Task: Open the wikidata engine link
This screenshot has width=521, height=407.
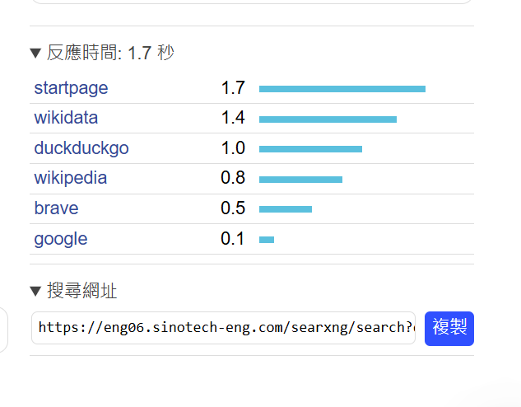Action: click(66, 118)
